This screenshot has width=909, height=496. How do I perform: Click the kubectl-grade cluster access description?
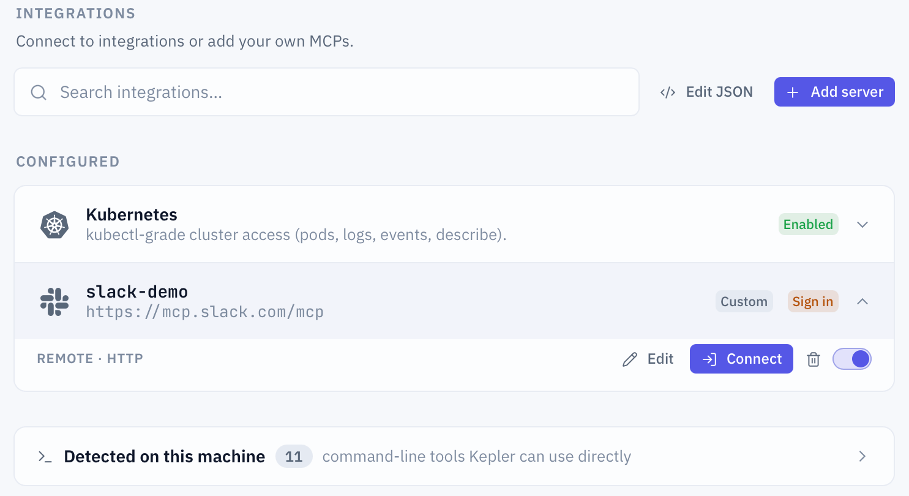click(x=296, y=235)
